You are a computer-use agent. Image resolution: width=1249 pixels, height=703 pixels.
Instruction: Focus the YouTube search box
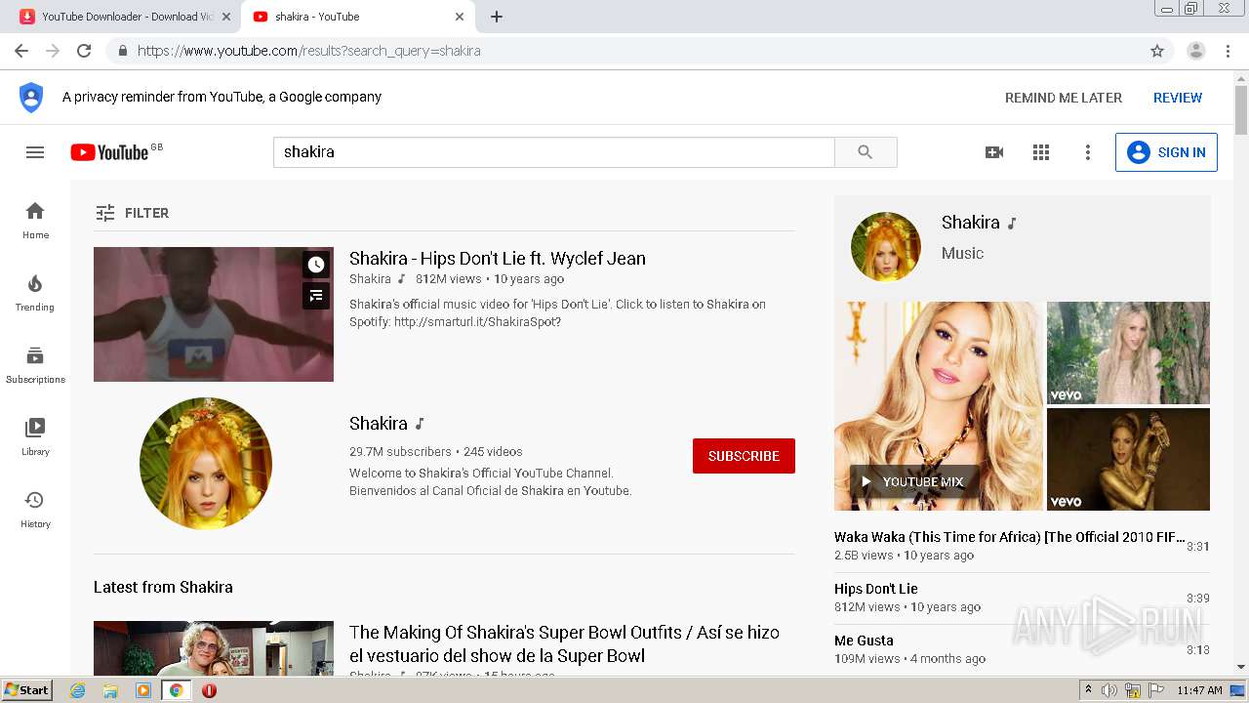click(x=554, y=152)
